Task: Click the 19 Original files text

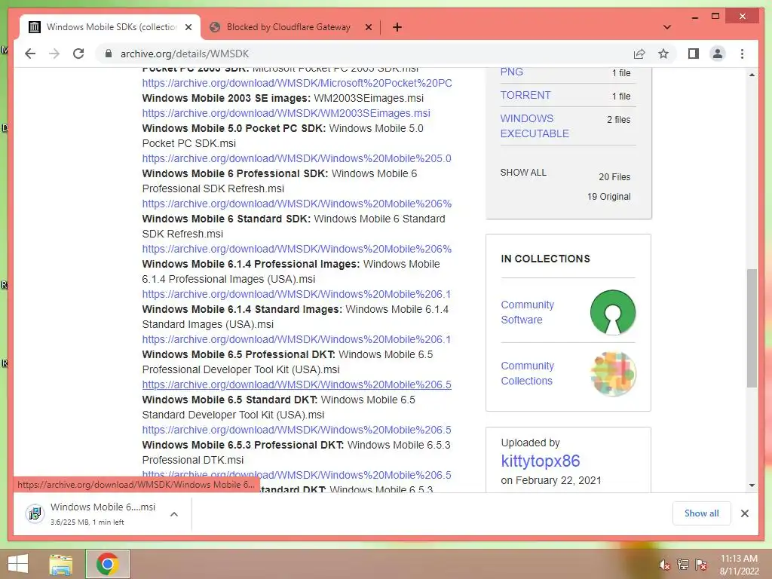Action: (x=608, y=197)
